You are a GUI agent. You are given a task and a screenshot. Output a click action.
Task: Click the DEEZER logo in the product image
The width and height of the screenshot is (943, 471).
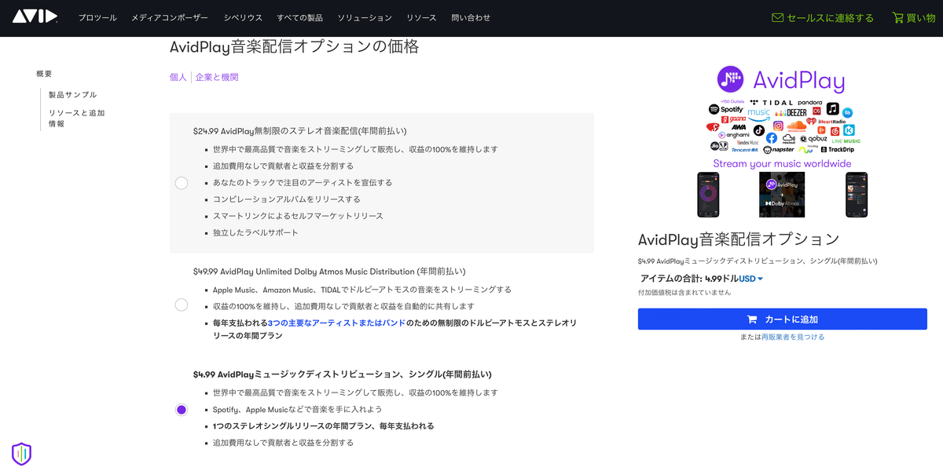pyautogui.click(x=791, y=112)
